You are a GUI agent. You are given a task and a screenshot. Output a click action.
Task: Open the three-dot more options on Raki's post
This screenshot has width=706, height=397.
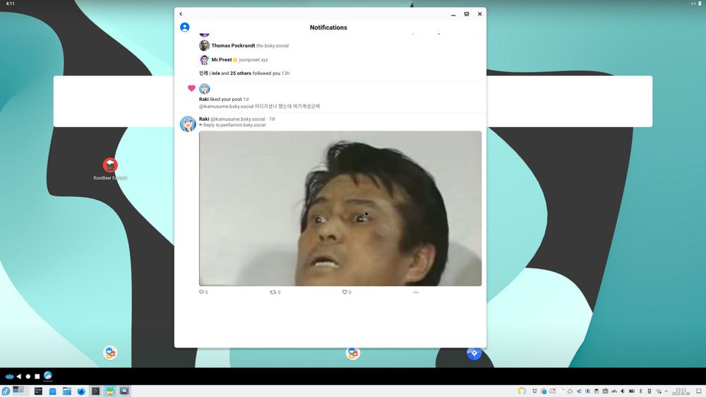pyautogui.click(x=416, y=292)
